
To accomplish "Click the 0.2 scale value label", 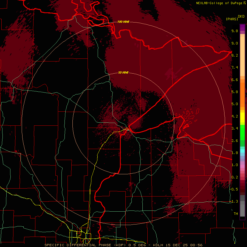I will click(235, 177).
